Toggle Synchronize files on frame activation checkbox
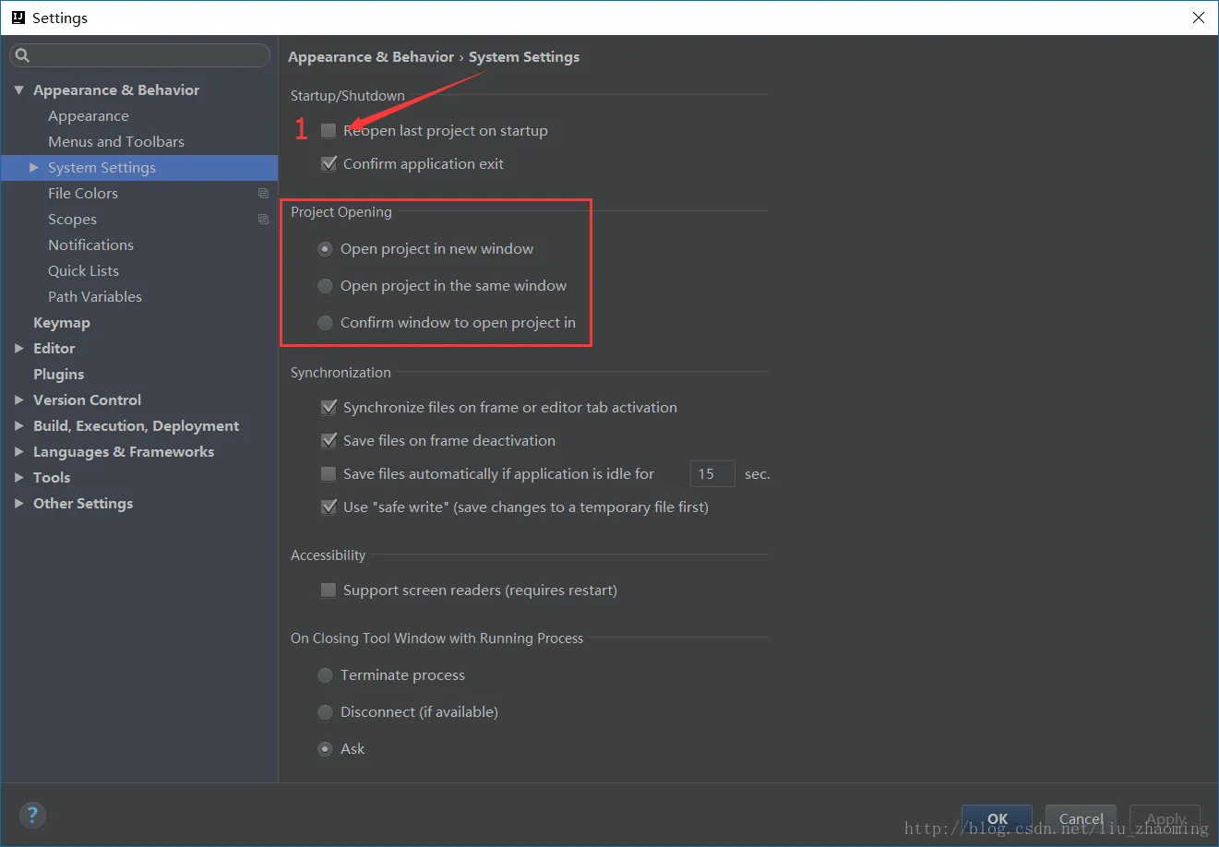The height and width of the screenshot is (847, 1219). (x=329, y=408)
